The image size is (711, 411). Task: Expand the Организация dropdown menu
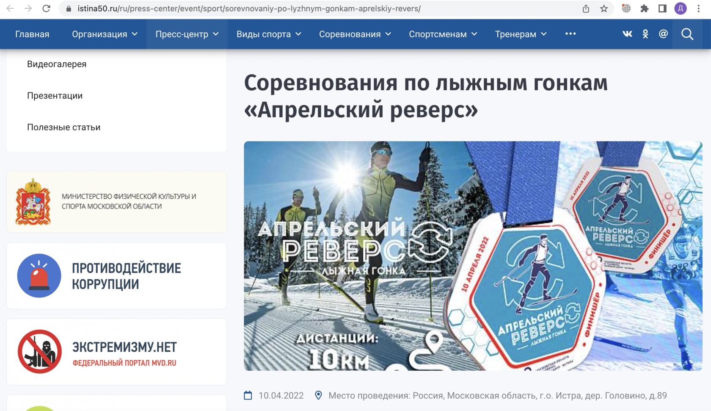click(x=105, y=34)
